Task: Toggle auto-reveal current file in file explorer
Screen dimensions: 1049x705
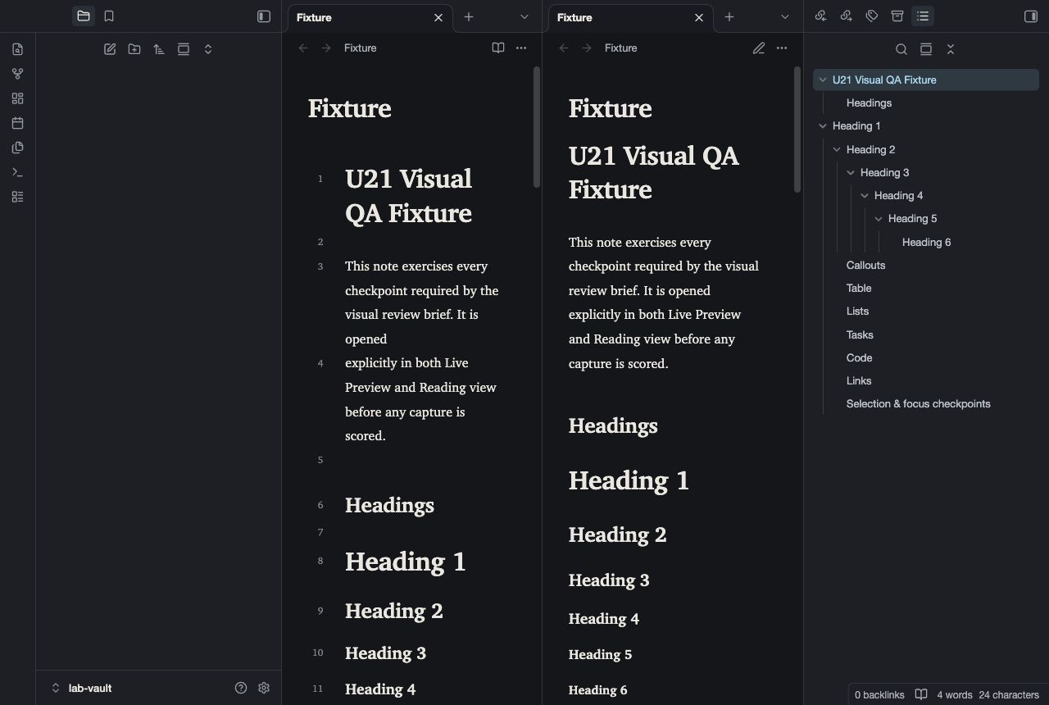Action: coord(184,49)
